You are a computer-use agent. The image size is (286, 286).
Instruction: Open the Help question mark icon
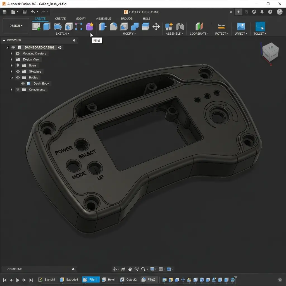(270, 12)
